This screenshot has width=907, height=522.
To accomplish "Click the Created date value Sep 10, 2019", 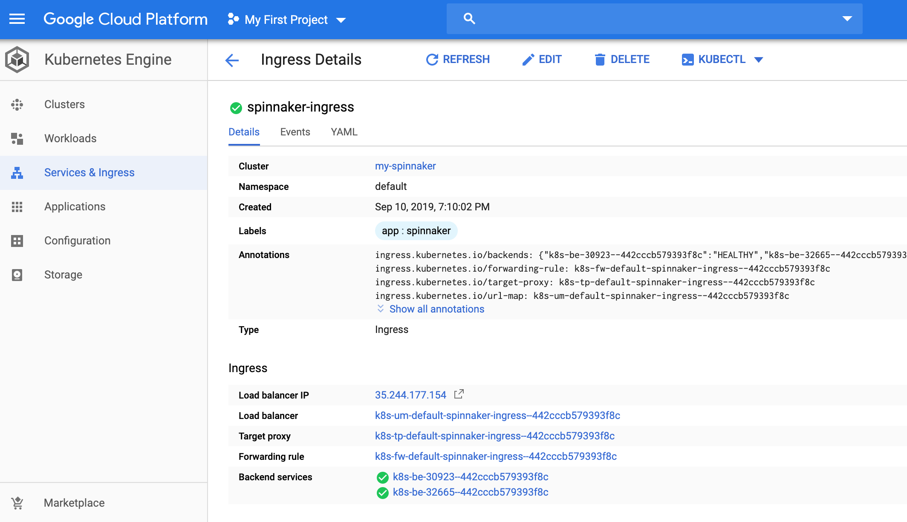I will coord(432,207).
